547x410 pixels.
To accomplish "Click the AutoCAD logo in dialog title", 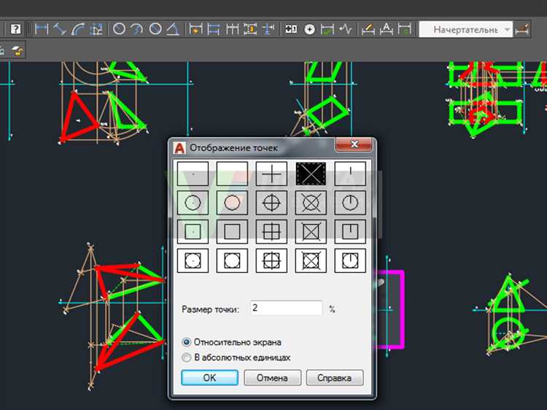I will click(x=179, y=148).
